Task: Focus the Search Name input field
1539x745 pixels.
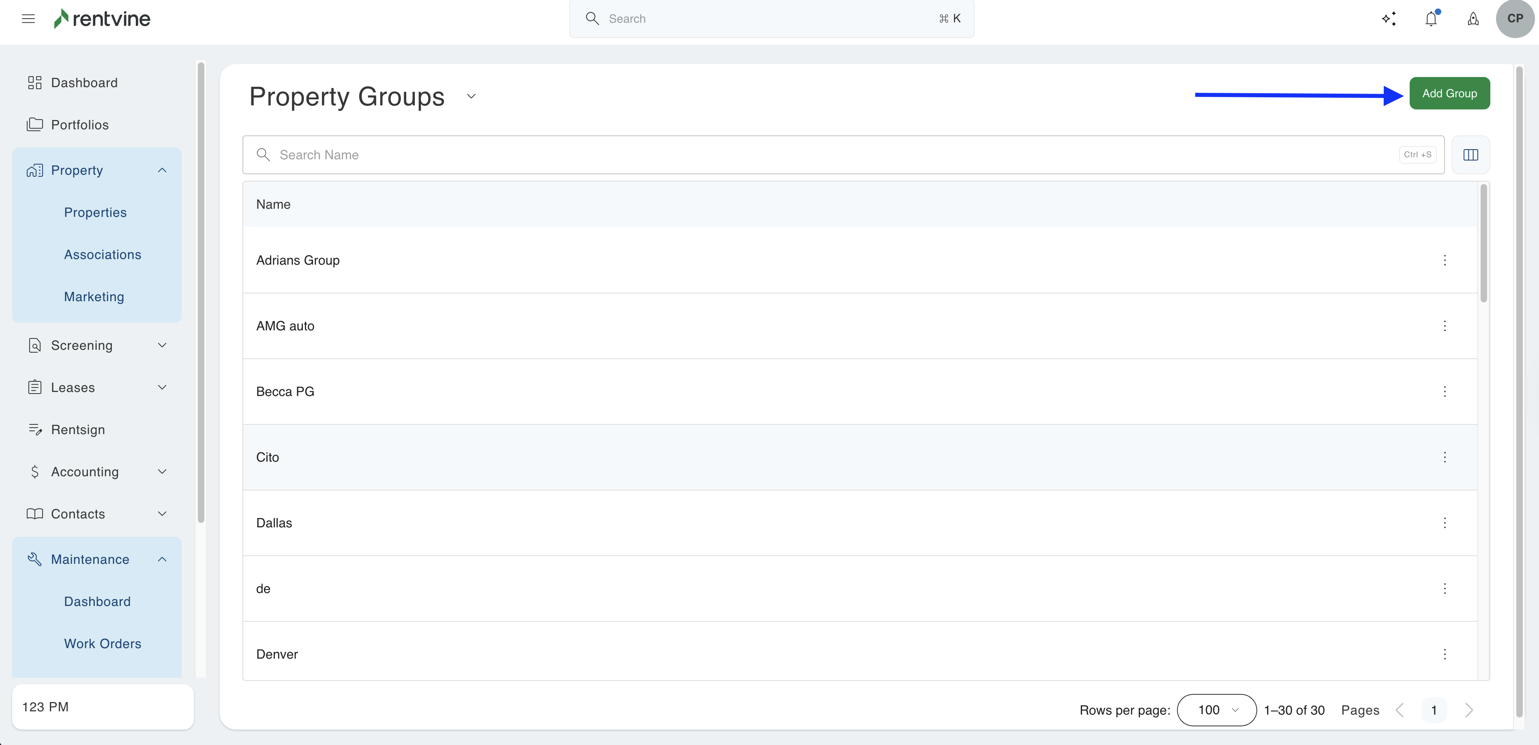Action: pyautogui.click(x=836, y=155)
